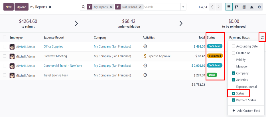Switch to activity view
This screenshot has width=266, height=117.
click(259, 7)
